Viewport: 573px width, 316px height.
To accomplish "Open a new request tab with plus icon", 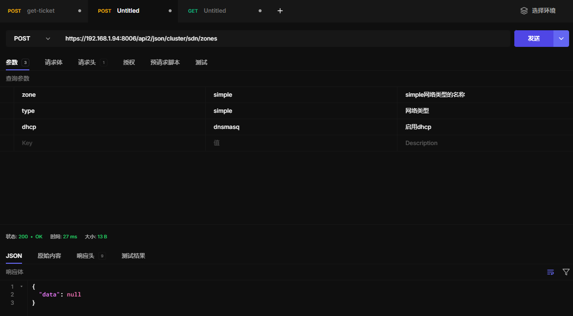I will pyautogui.click(x=280, y=11).
